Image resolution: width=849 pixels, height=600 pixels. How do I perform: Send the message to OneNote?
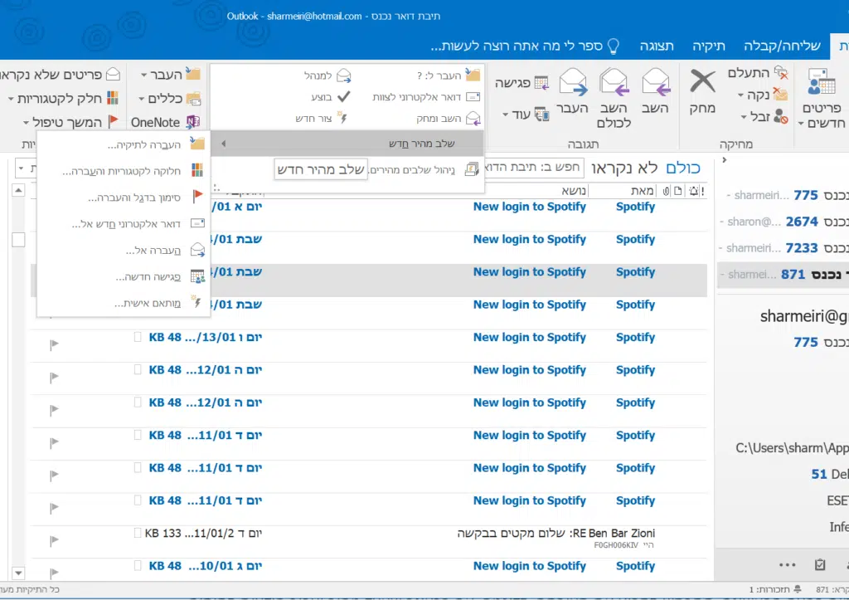[x=165, y=122]
